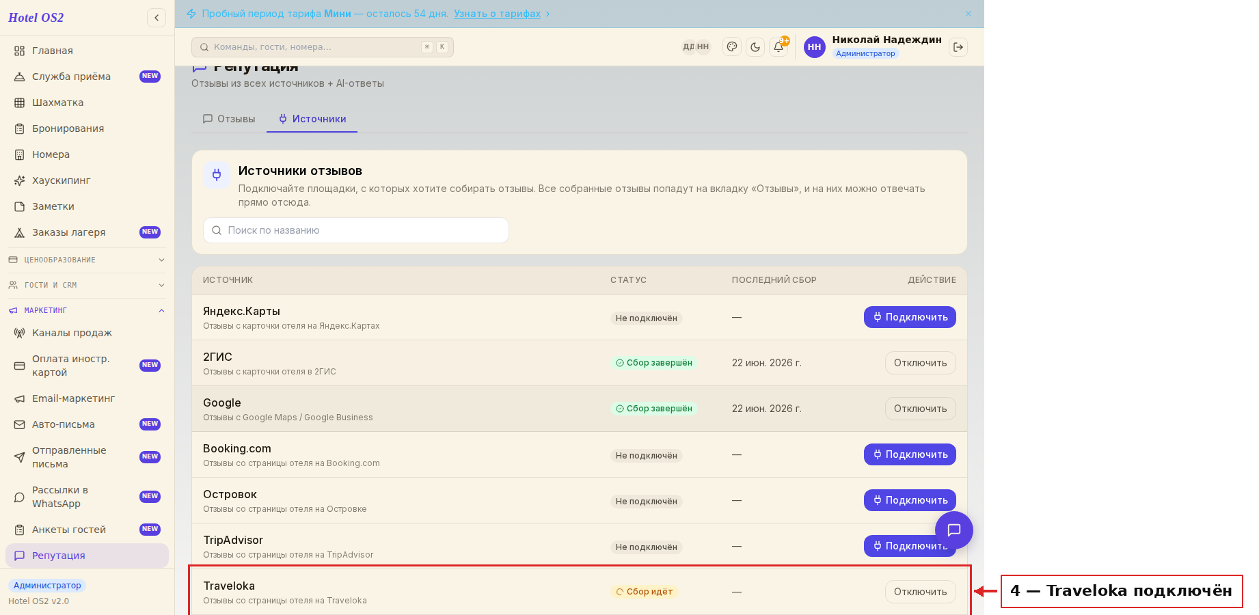Viewport: 1259px width, 615px height.
Task: Click the logout icon next to profile
Action: (958, 47)
